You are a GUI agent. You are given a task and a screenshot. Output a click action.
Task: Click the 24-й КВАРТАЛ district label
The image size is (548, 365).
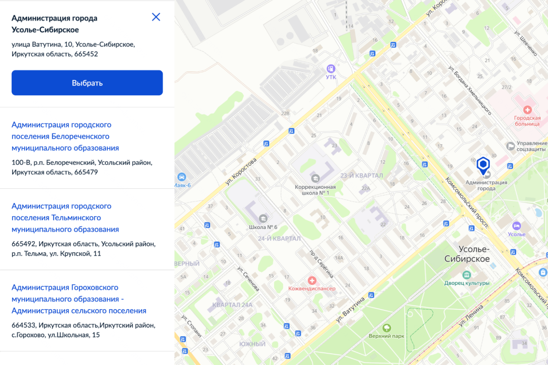(279, 238)
